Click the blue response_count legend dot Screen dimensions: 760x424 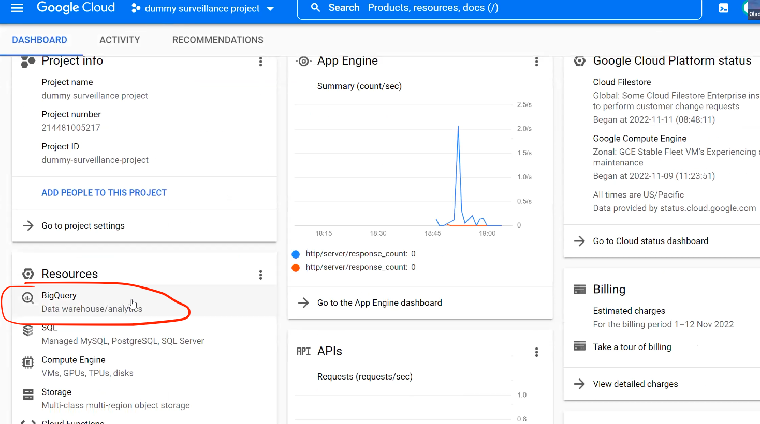pos(296,254)
